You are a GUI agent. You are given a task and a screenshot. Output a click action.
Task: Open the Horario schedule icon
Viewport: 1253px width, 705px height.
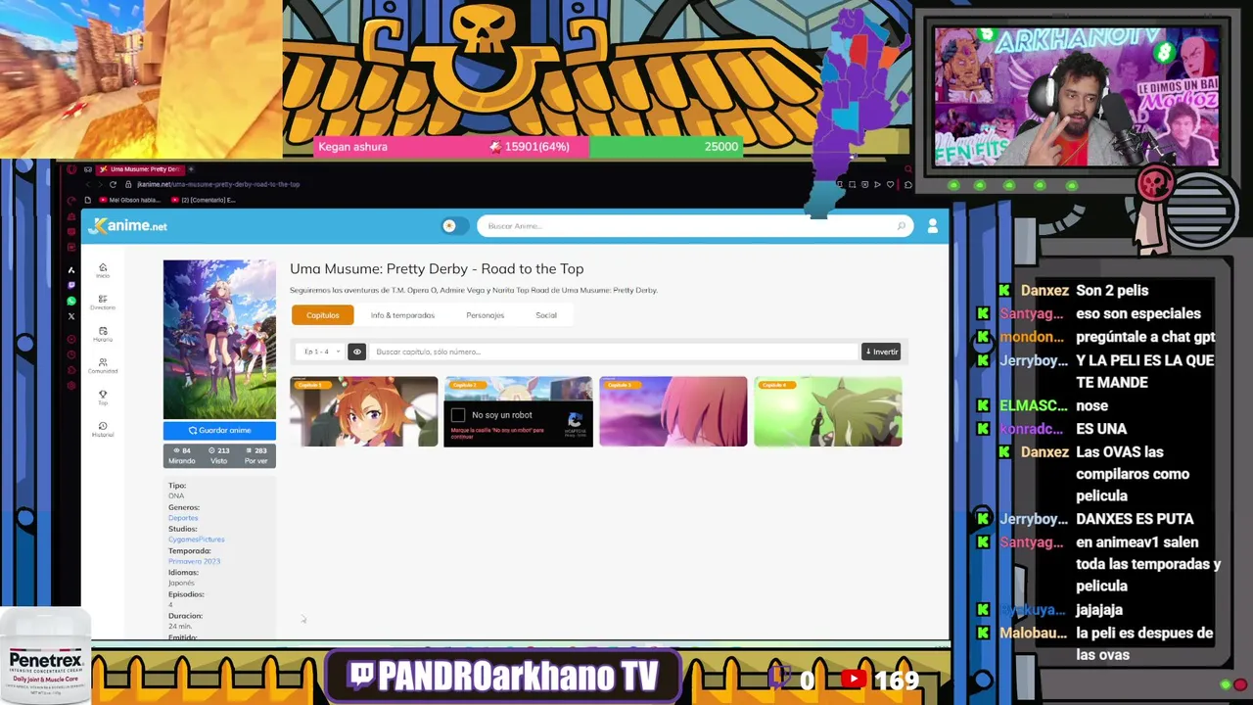tap(103, 333)
